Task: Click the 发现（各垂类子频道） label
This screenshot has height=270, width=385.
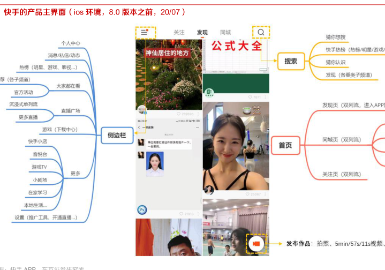Action: click(x=349, y=75)
